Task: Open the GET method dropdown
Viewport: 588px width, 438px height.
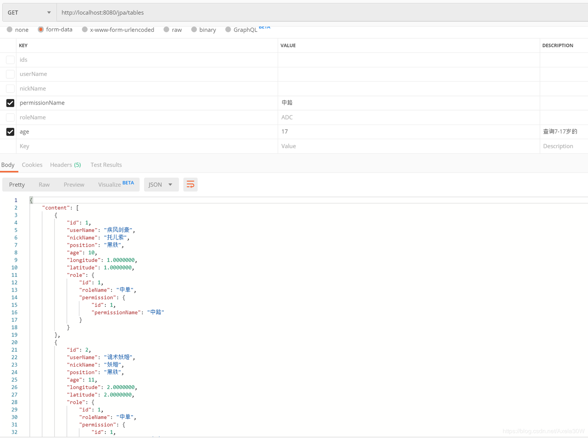Action: pos(29,13)
